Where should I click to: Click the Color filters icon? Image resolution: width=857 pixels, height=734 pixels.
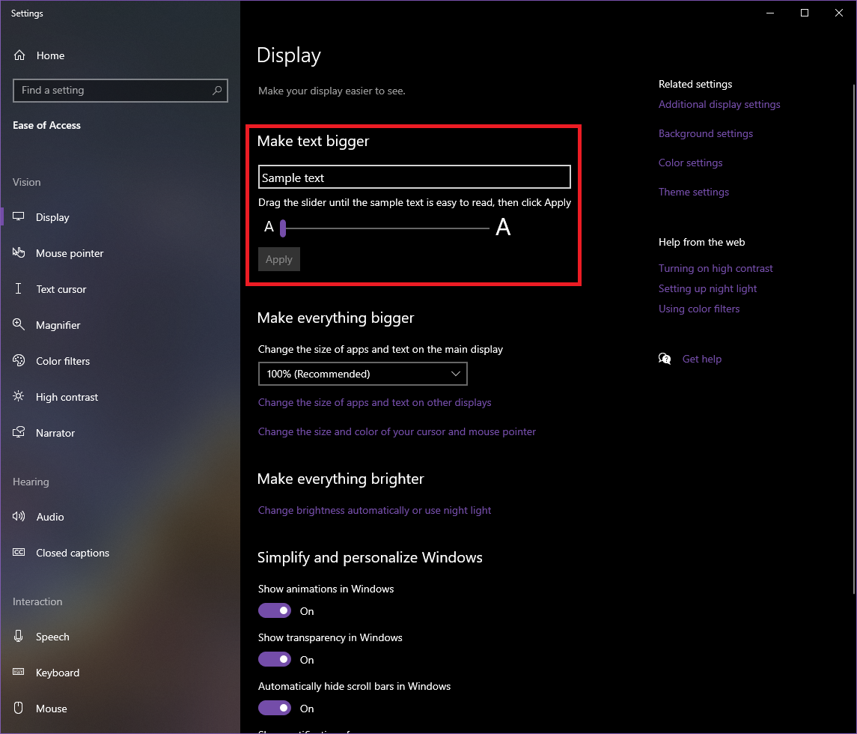(18, 360)
